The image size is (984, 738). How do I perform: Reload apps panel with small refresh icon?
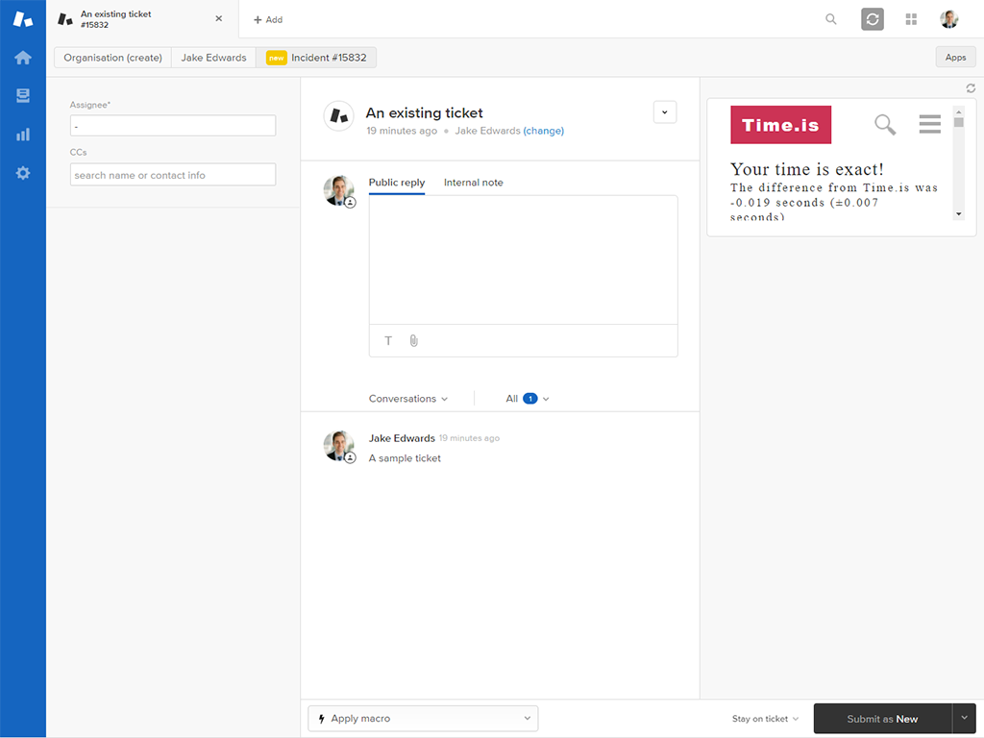tap(971, 88)
